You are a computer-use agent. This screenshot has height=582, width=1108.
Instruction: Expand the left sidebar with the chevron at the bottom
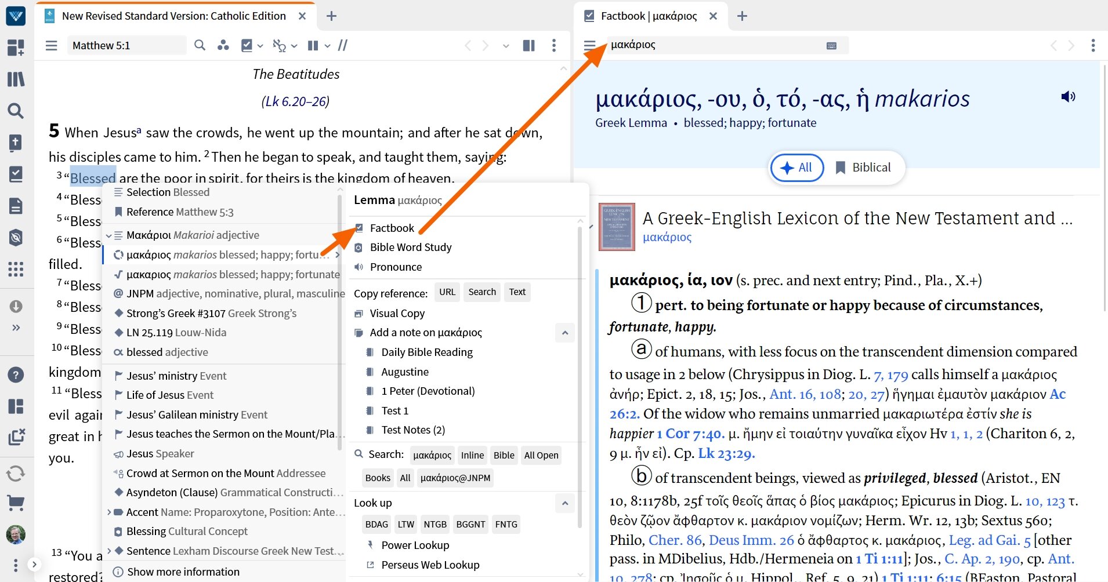click(x=34, y=564)
